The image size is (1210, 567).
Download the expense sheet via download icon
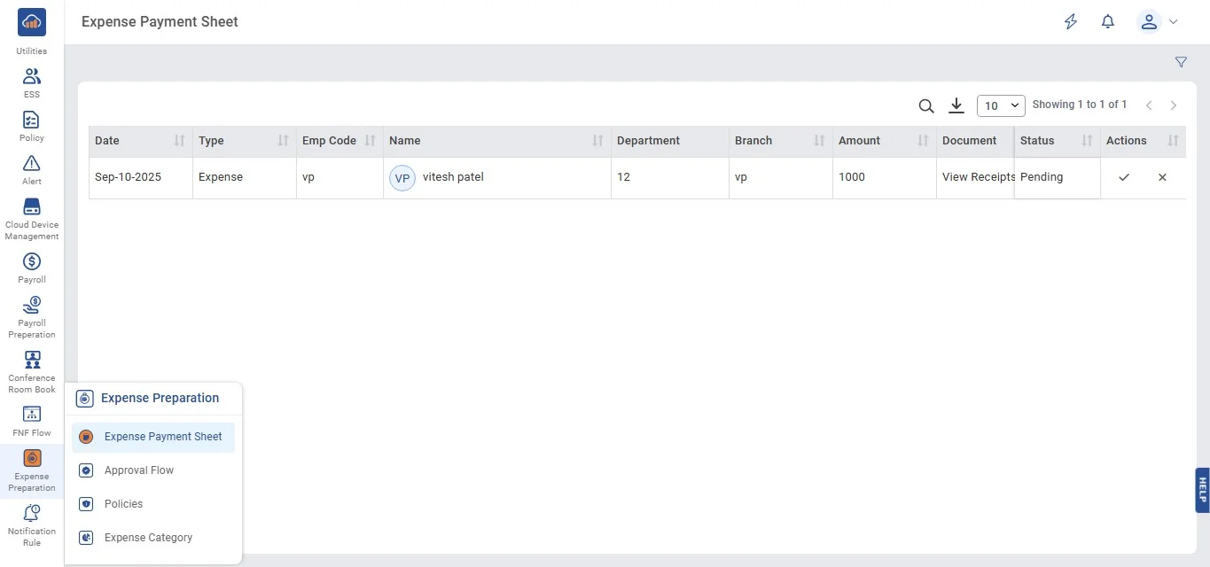click(956, 105)
